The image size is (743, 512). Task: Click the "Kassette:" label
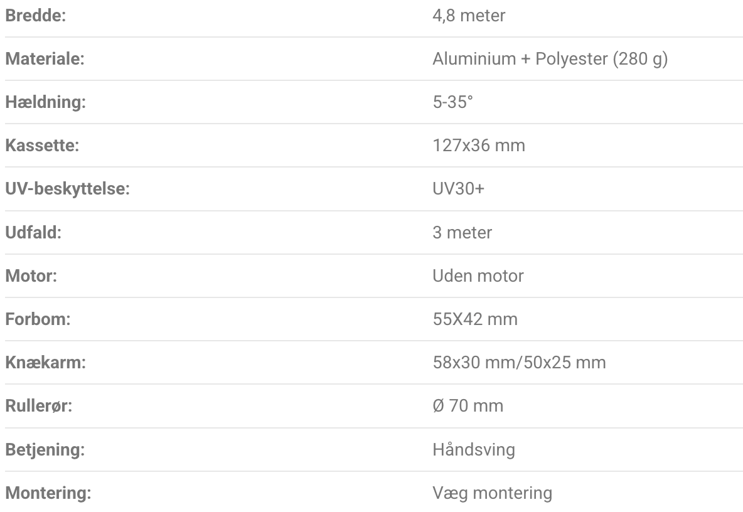tap(41, 146)
